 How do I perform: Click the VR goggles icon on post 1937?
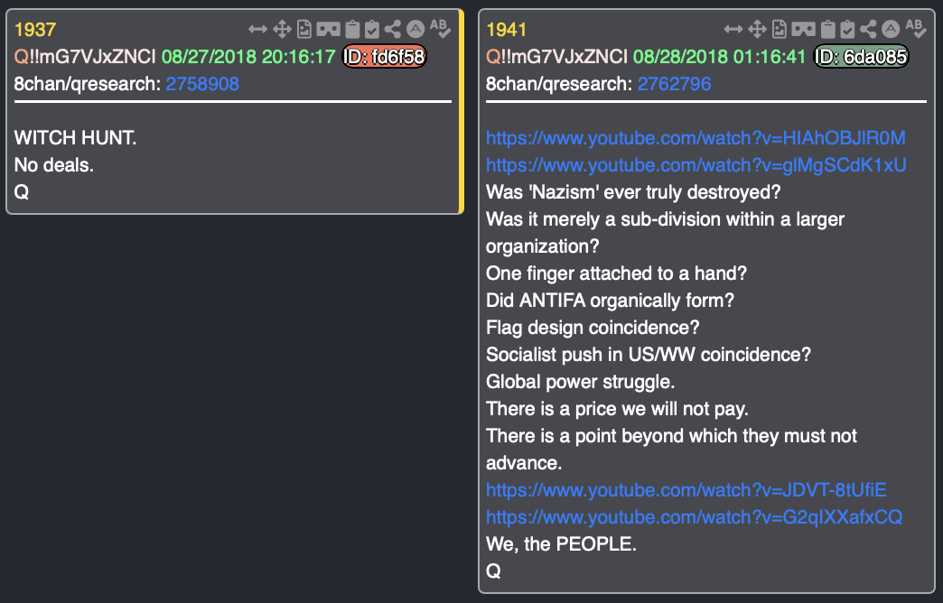[x=329, y=29]
